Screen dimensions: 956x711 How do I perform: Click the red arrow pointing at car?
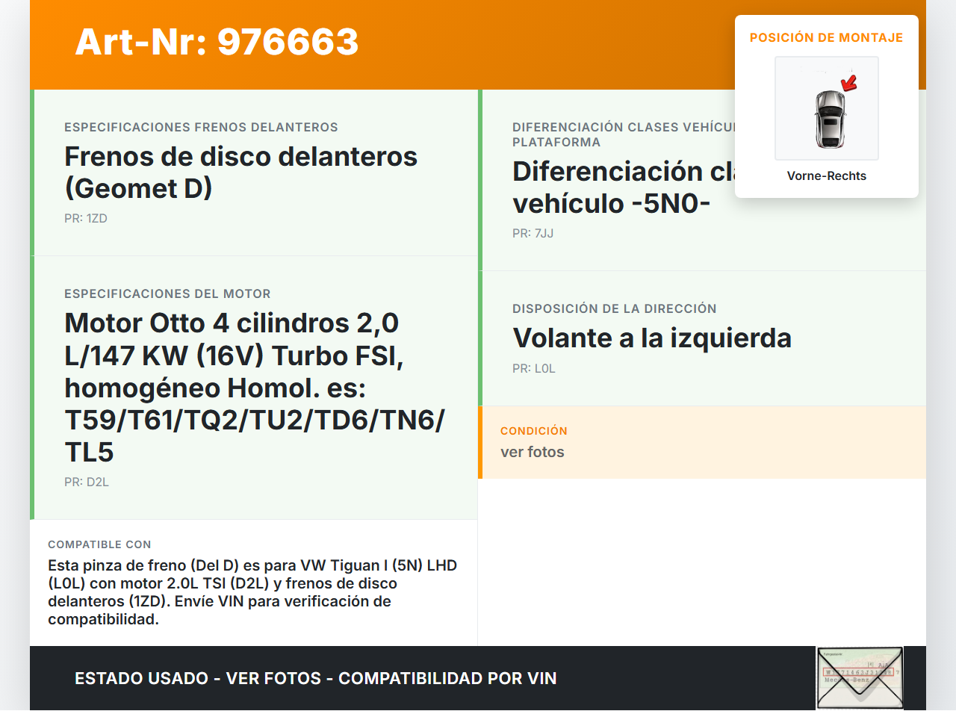click(848, 81)
